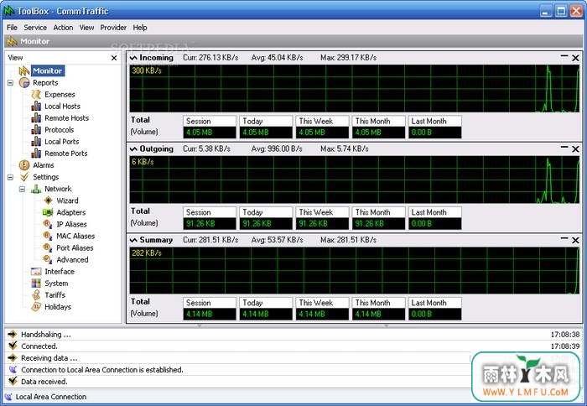Click the Network icon in tree
587x406 pixels.
coord(36,189)
